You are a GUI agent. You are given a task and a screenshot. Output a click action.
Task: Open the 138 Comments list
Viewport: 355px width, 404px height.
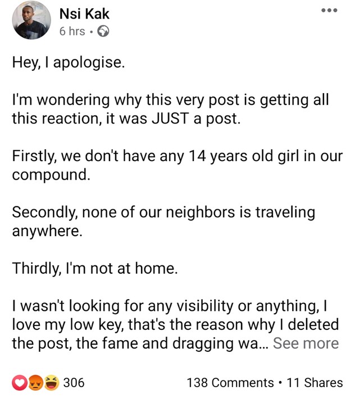click(230, 383)
